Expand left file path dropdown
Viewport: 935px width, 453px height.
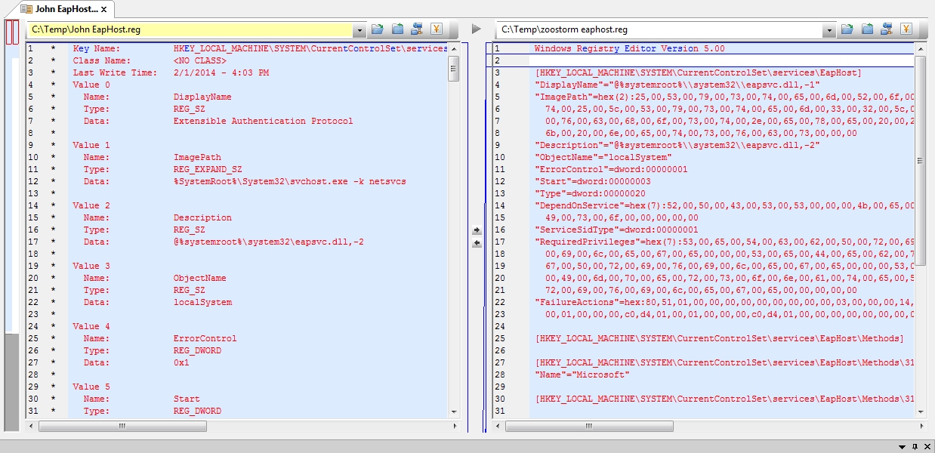pos(359,30)
